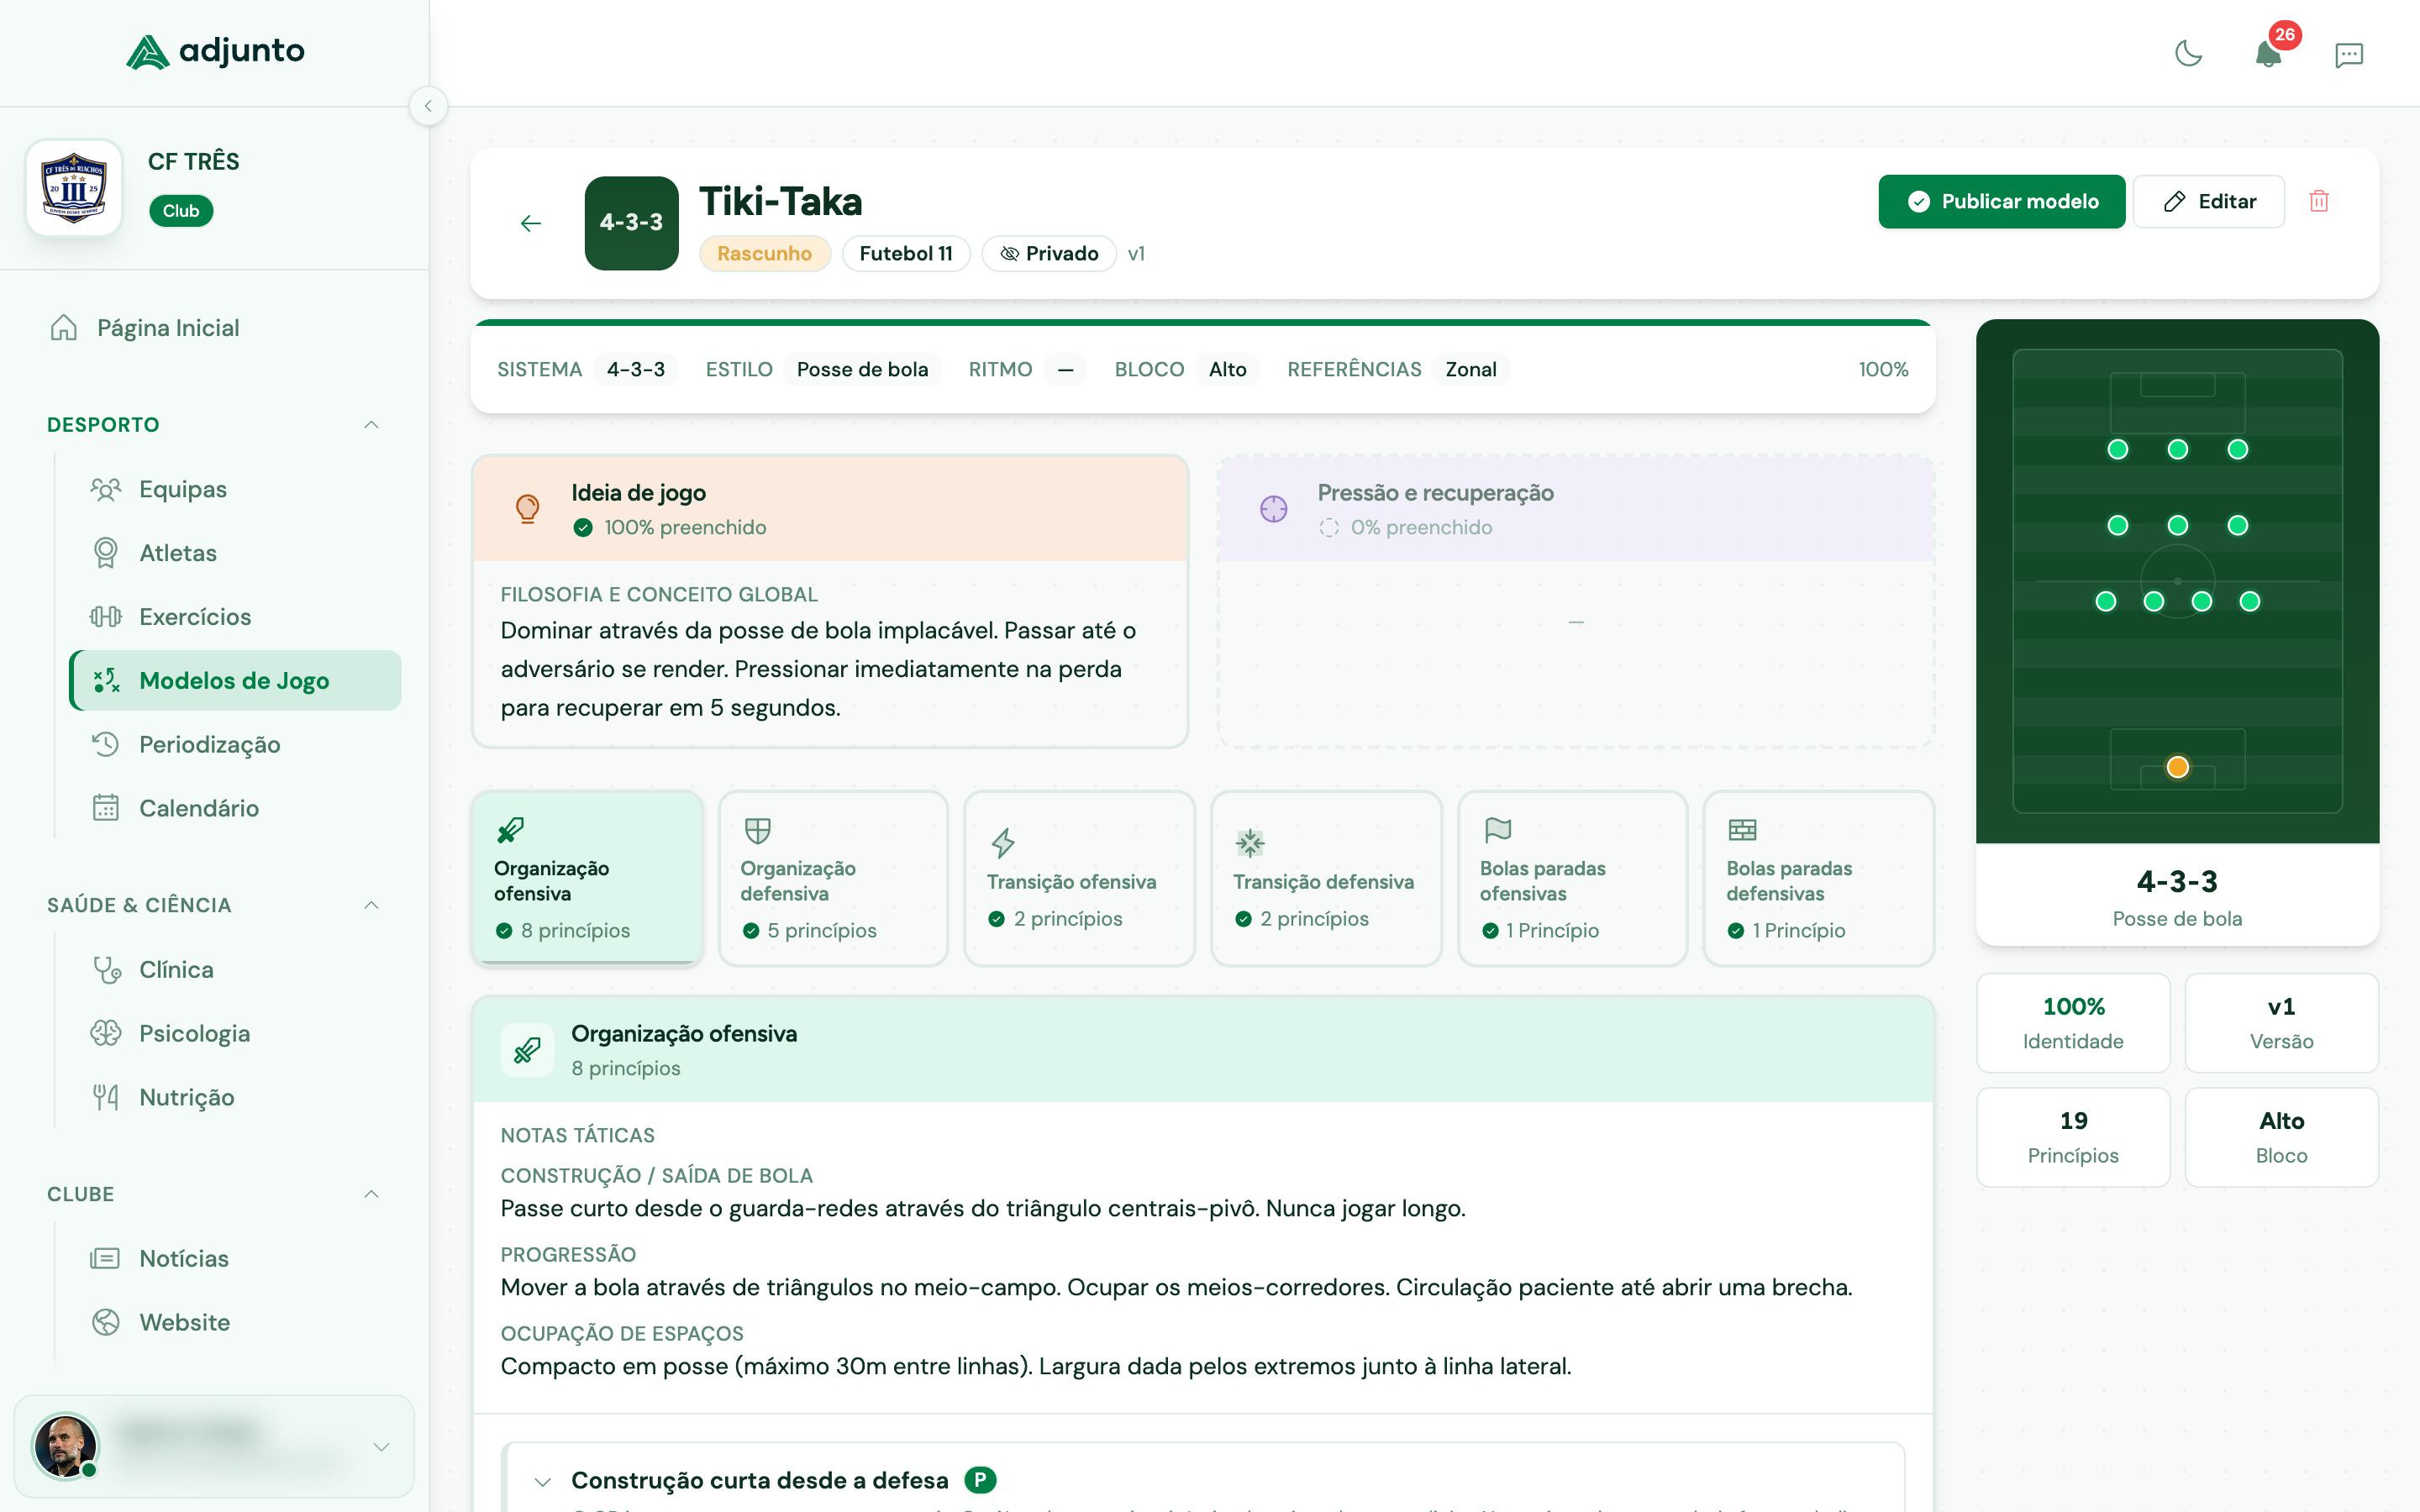Screen dimensions: 2420x1512
Task: Expand the user profile menu at bottom left
Action: coord(381,1447)
